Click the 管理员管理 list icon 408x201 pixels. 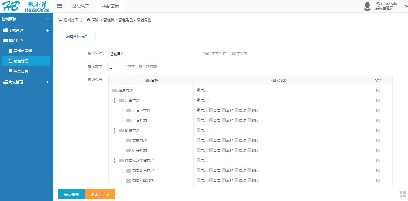point(11,51)
